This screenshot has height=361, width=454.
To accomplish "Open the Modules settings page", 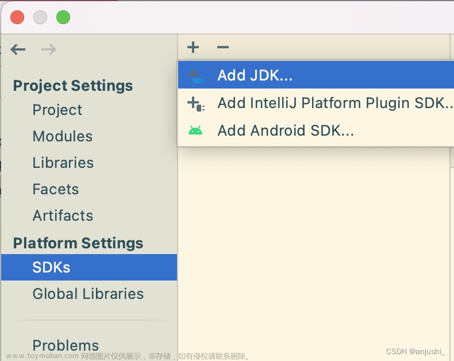I will click(x=63, y=136).
